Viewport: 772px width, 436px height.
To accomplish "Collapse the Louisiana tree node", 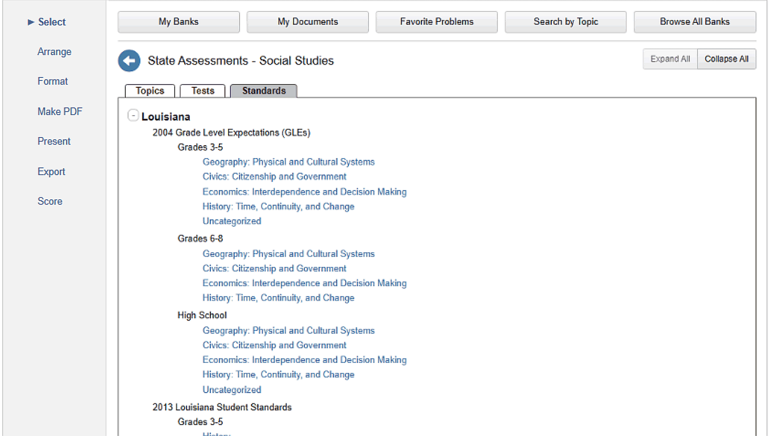I will (133, 115).
